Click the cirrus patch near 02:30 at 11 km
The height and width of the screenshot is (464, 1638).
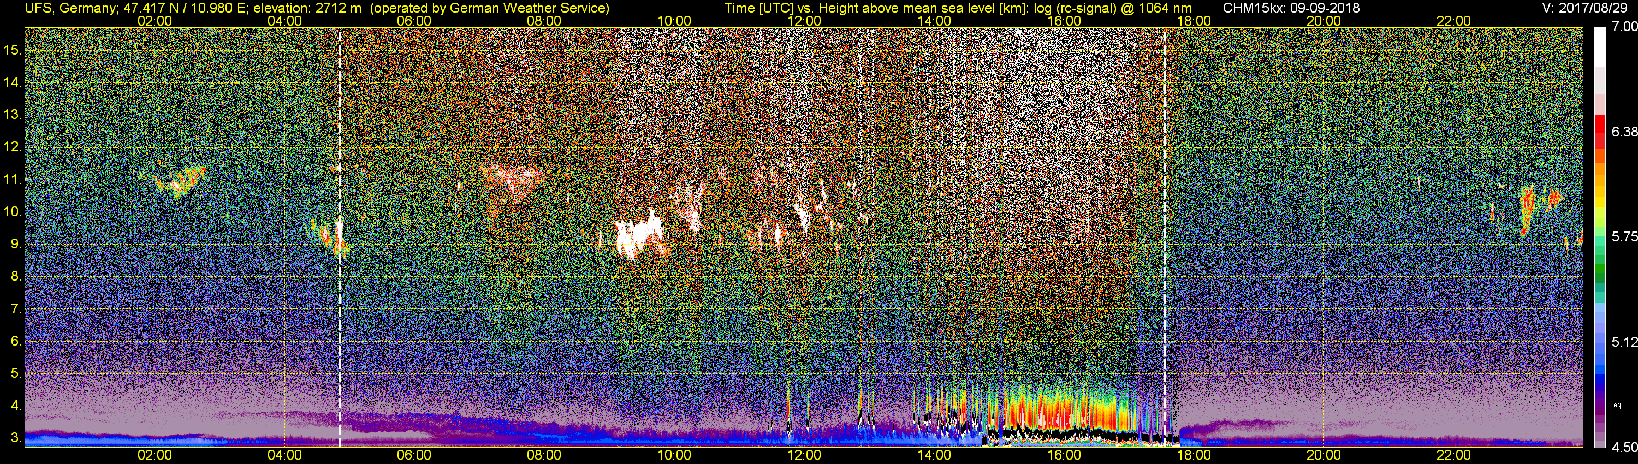(181, 182)
